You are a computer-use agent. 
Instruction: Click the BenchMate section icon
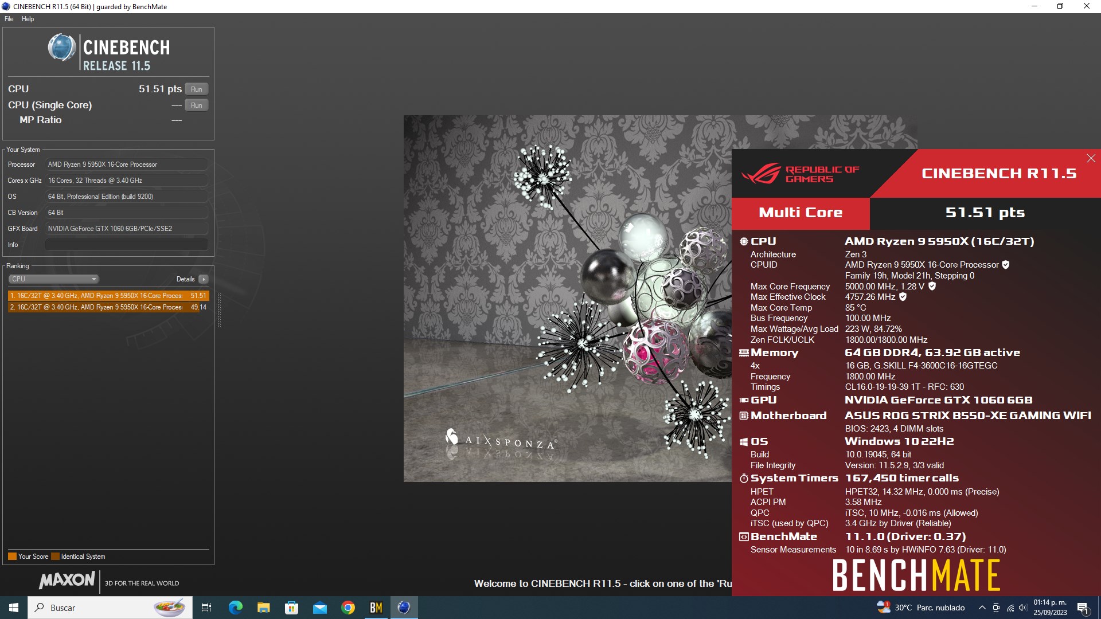coord(744,537)
